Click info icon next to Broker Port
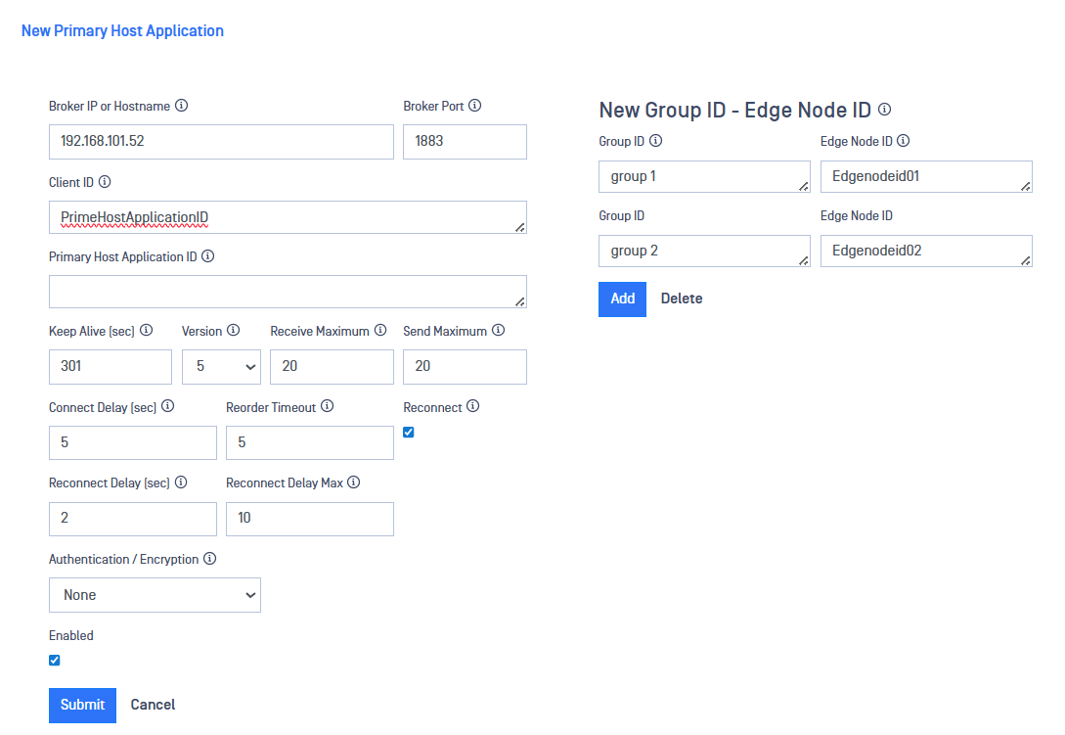Screen dimensions: 1065x735 pos(475,106)
